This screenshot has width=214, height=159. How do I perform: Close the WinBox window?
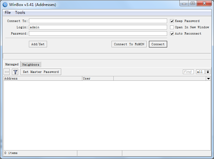click(x=204, y=3)
